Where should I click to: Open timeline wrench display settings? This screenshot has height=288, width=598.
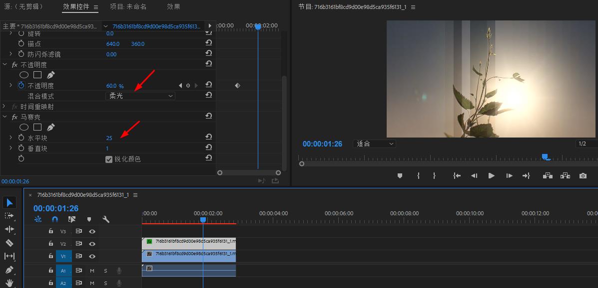point(106,219)
